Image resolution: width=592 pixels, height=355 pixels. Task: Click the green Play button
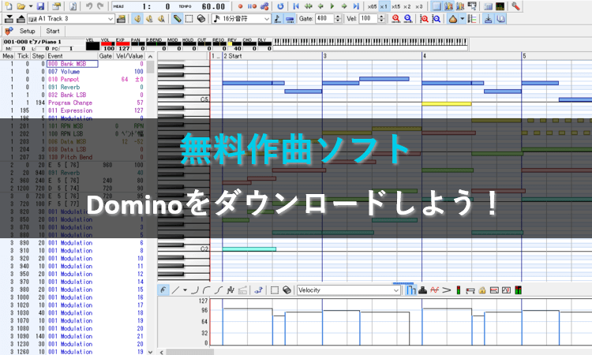tap(332, 6)
